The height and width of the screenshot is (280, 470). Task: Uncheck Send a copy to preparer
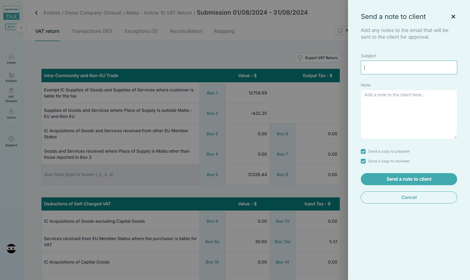363,151
